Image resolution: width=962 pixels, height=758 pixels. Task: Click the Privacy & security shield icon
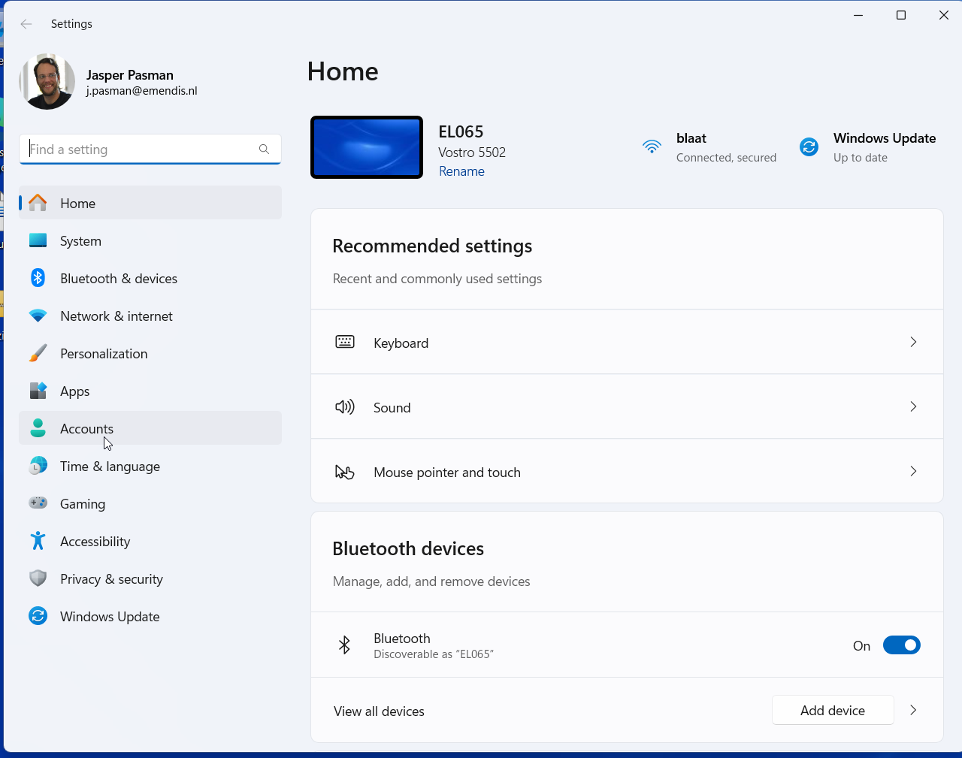[38, 578]
